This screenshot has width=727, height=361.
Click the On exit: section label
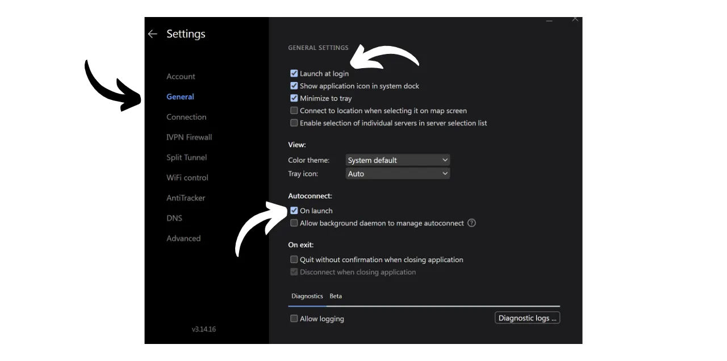tap(301, 245)
